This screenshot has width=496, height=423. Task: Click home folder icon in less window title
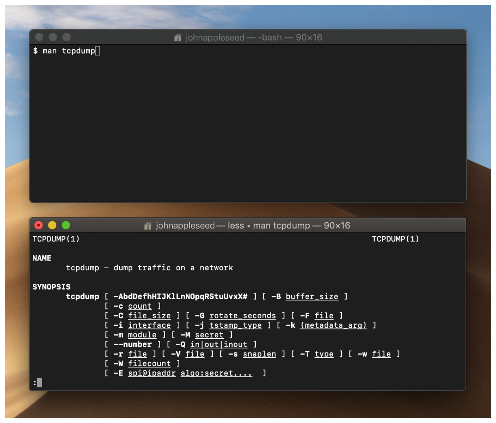(x=148, y=226)
